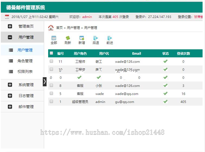The image size is (205, 152).
Task: Collapse sidebar with the black arrow handle
Action: click(x=45, y=82)
